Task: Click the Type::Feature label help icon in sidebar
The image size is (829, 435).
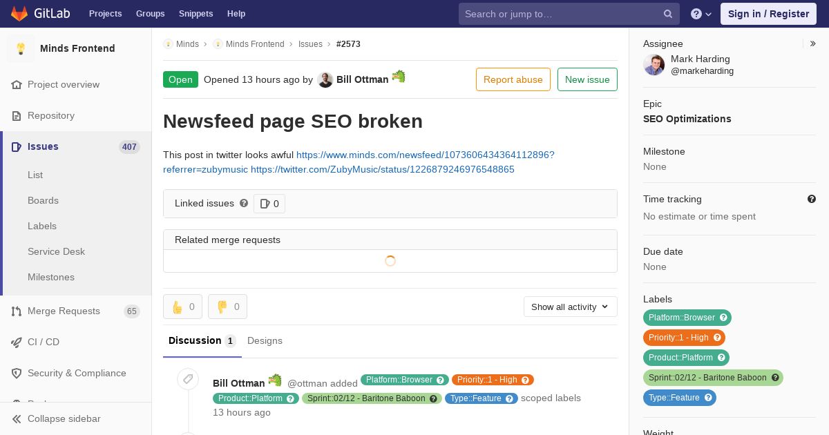Action: pyautogui.click(x=708, y=398)
